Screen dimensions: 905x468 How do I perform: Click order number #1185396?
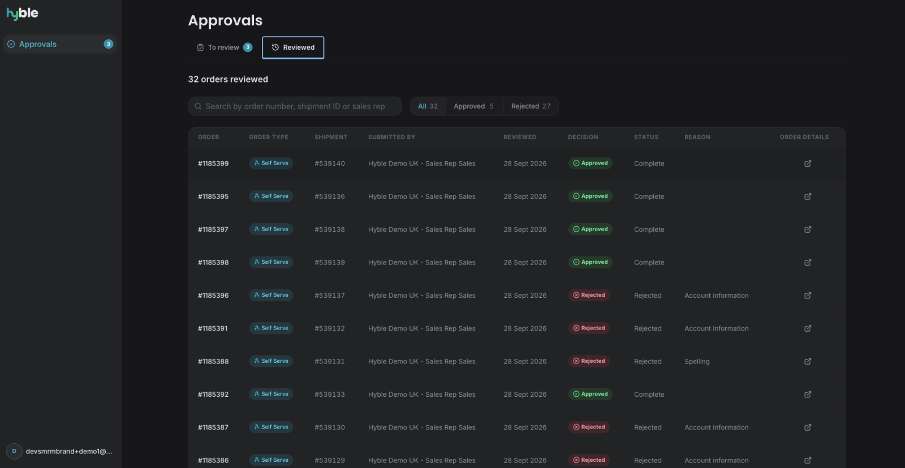click(x=213, y=296)
